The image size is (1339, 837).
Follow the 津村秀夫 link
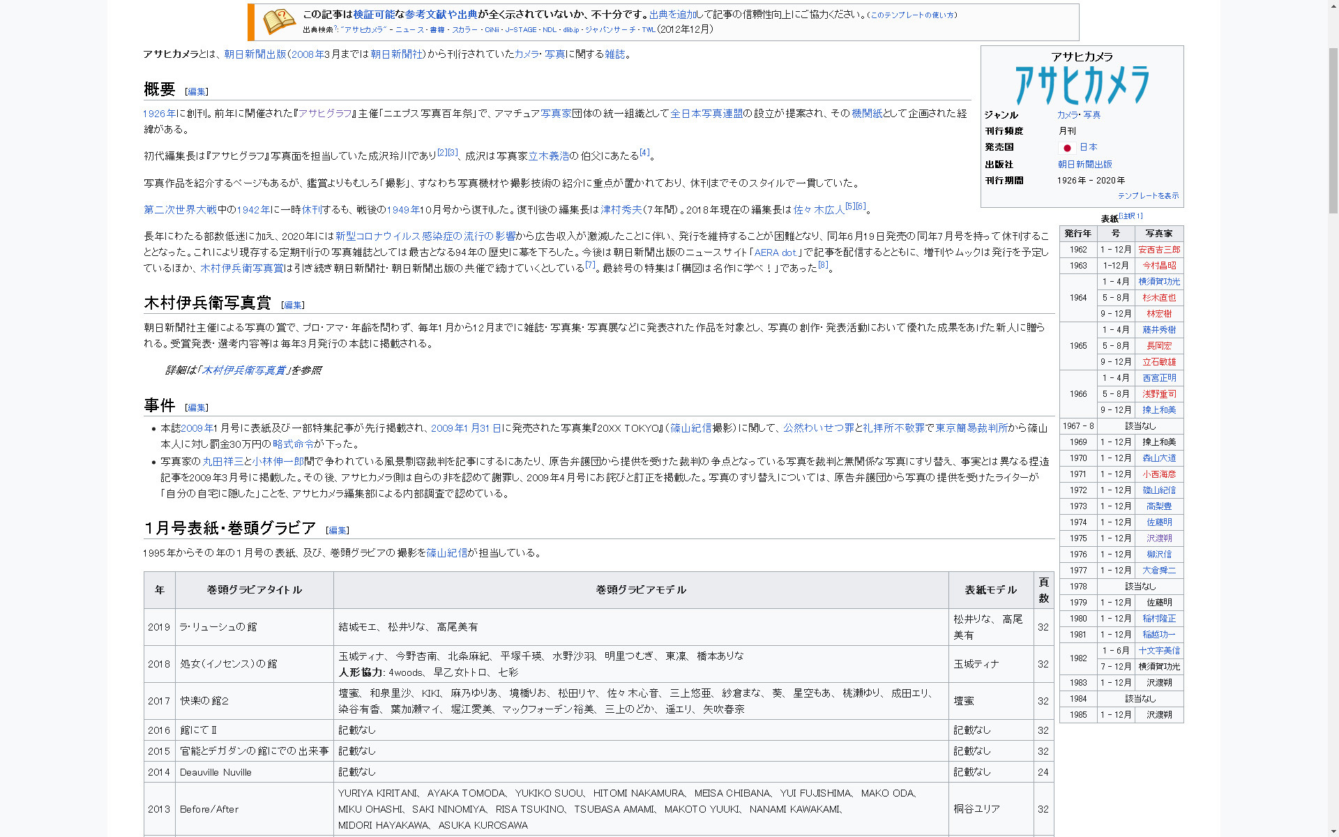621,210
